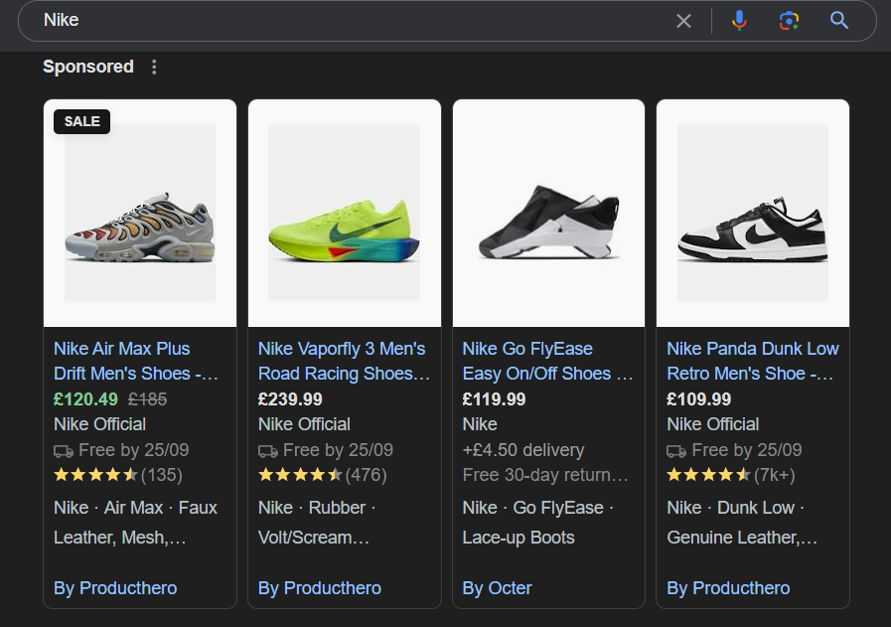891x627 pixels.
Task: Click the magnifying glass search button
Action: (839, 21)
